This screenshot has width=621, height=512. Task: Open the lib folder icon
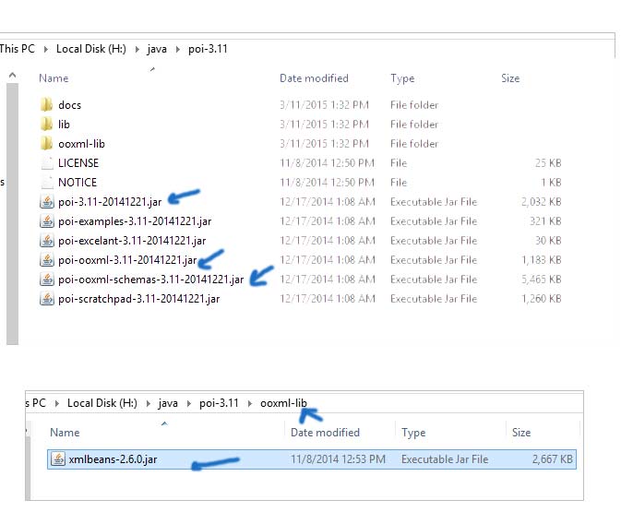(x=47, y=125)
